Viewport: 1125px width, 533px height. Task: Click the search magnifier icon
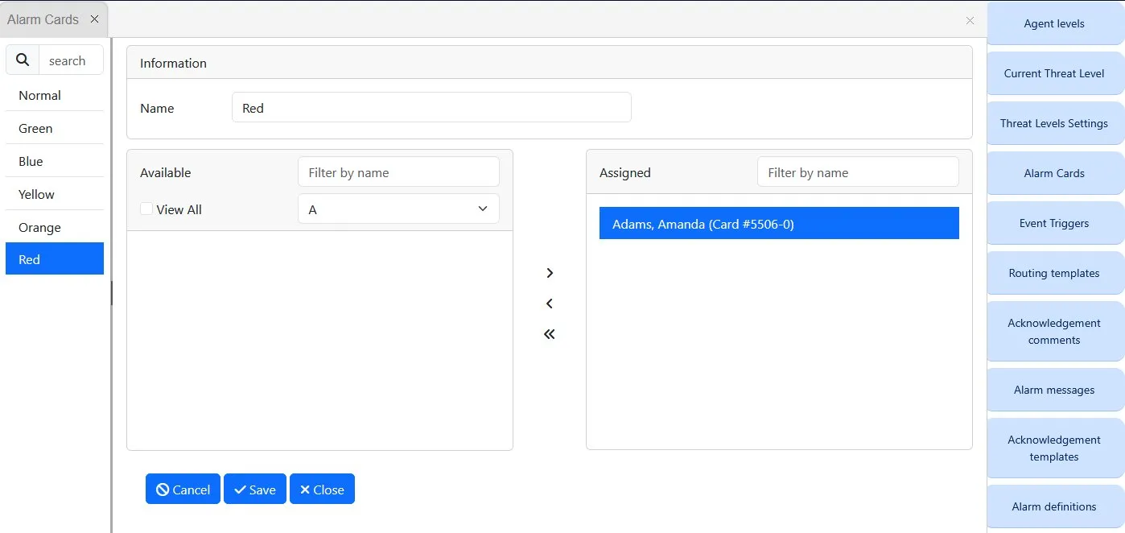pos(23,60)
